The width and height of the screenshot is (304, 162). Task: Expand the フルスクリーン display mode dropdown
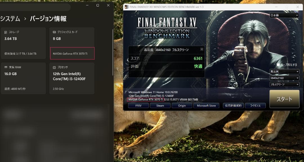tap(284, 84)
